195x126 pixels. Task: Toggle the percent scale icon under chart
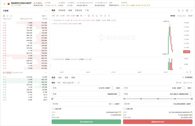[187, 72]
